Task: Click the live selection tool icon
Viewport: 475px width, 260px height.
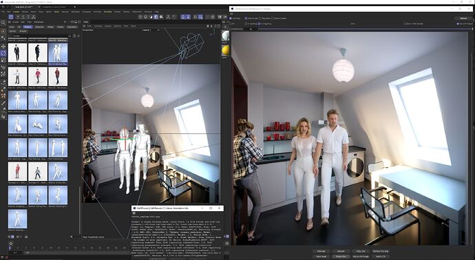Action: pos(3,31)
